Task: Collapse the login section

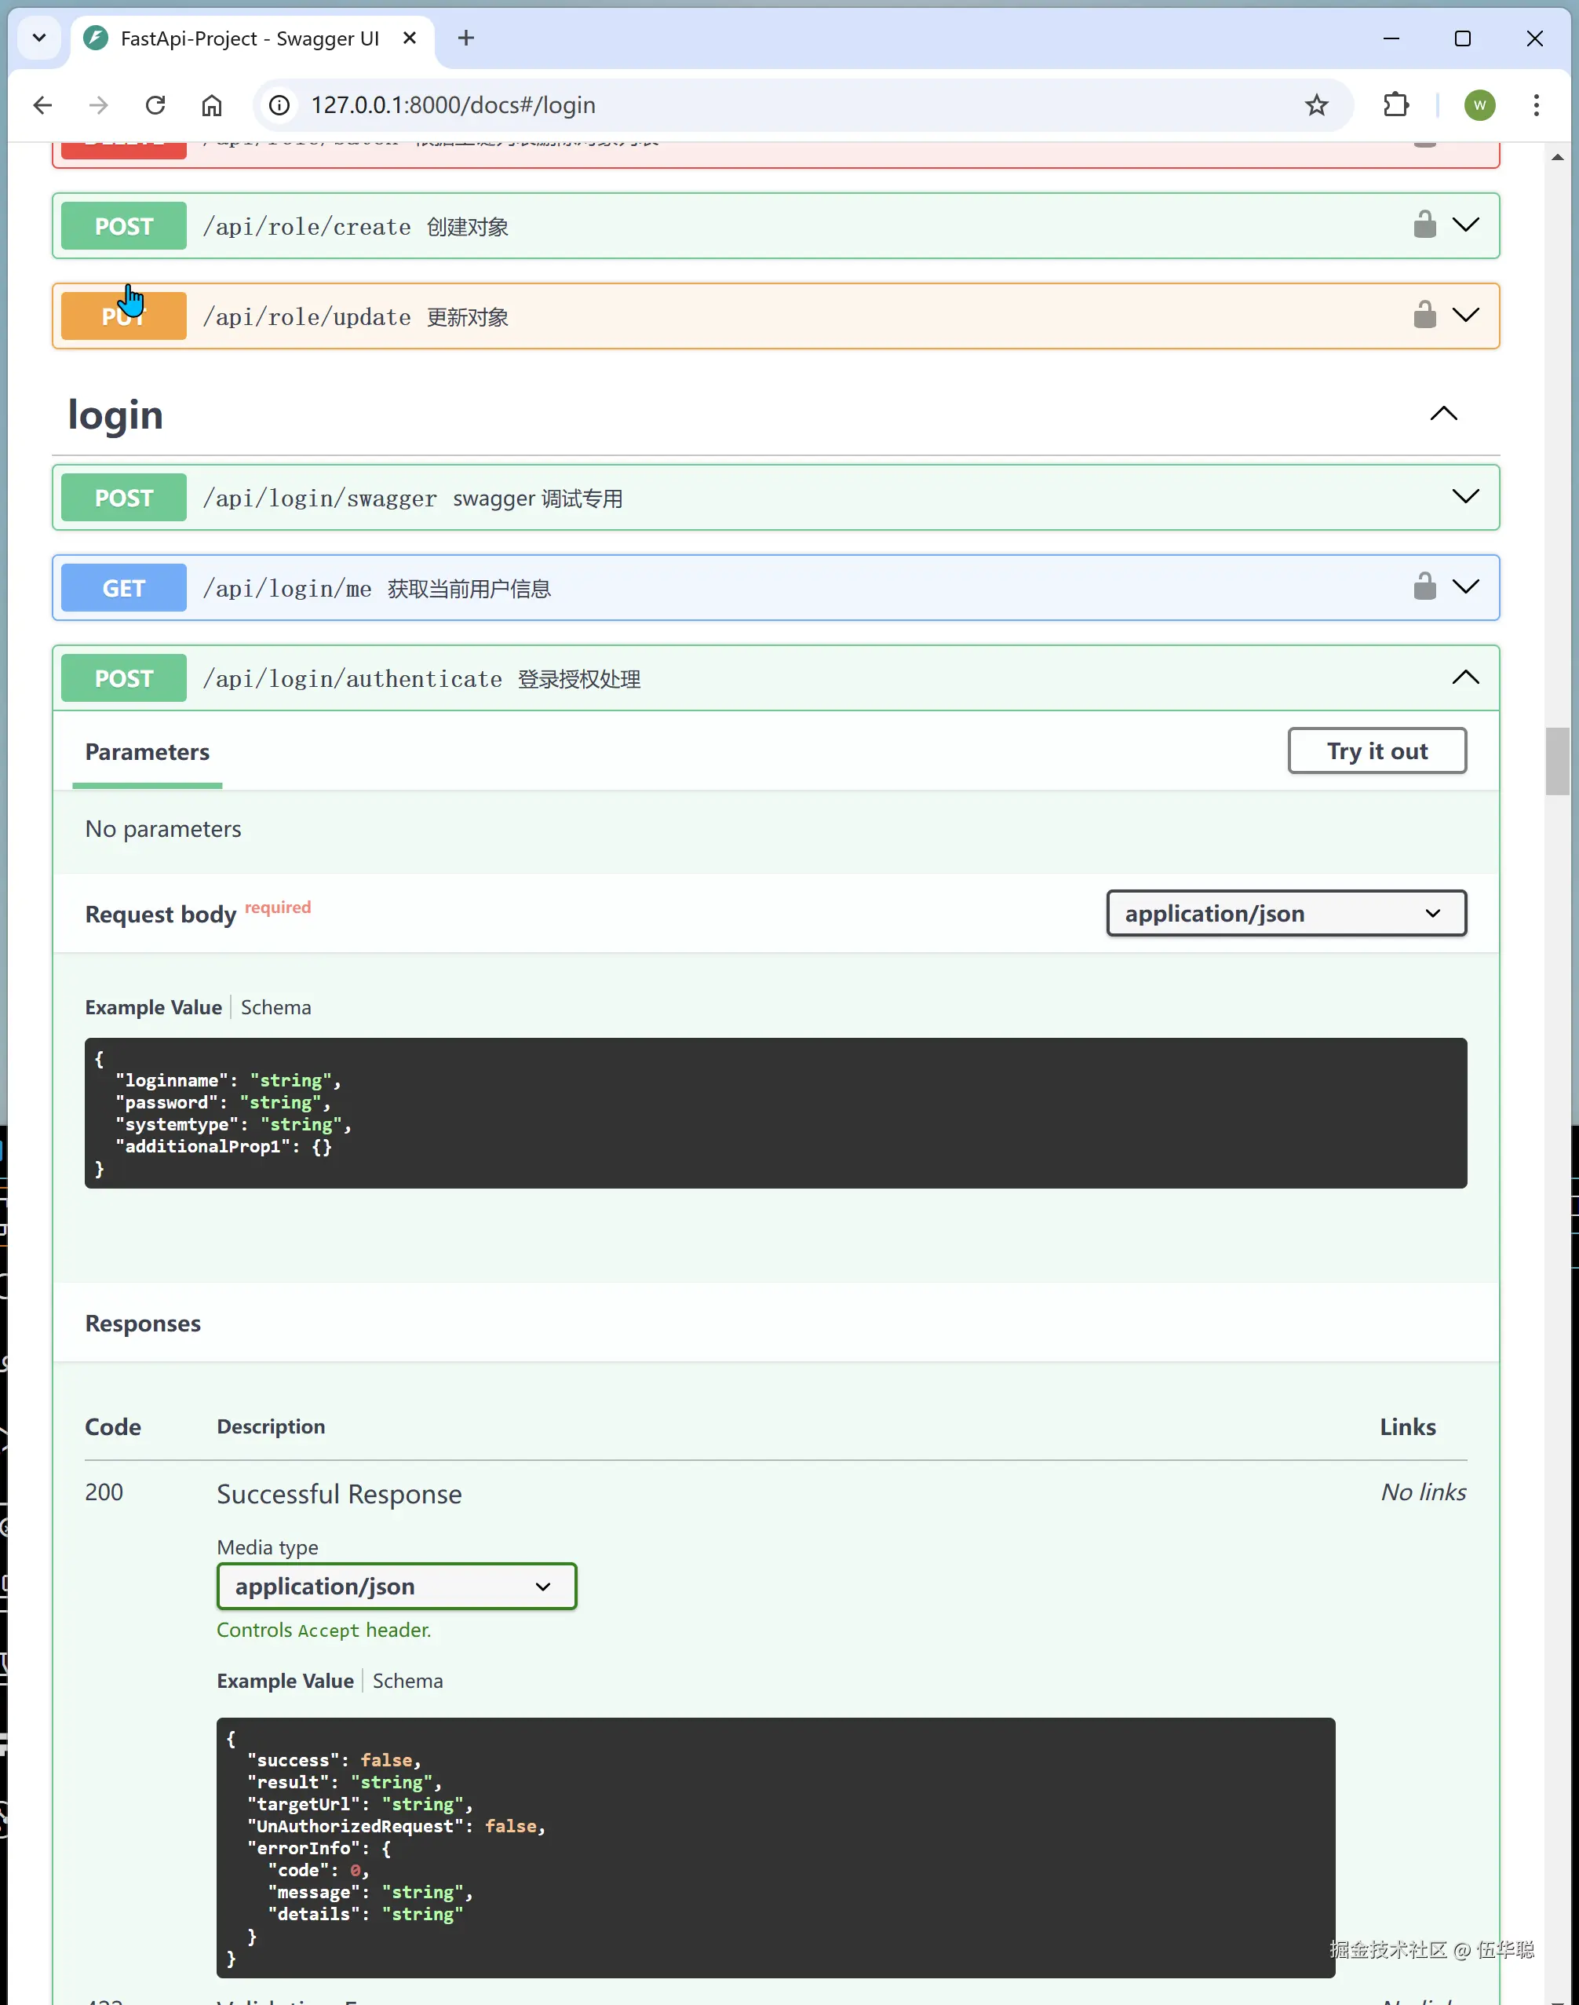Action: (x=1443, y=415)
